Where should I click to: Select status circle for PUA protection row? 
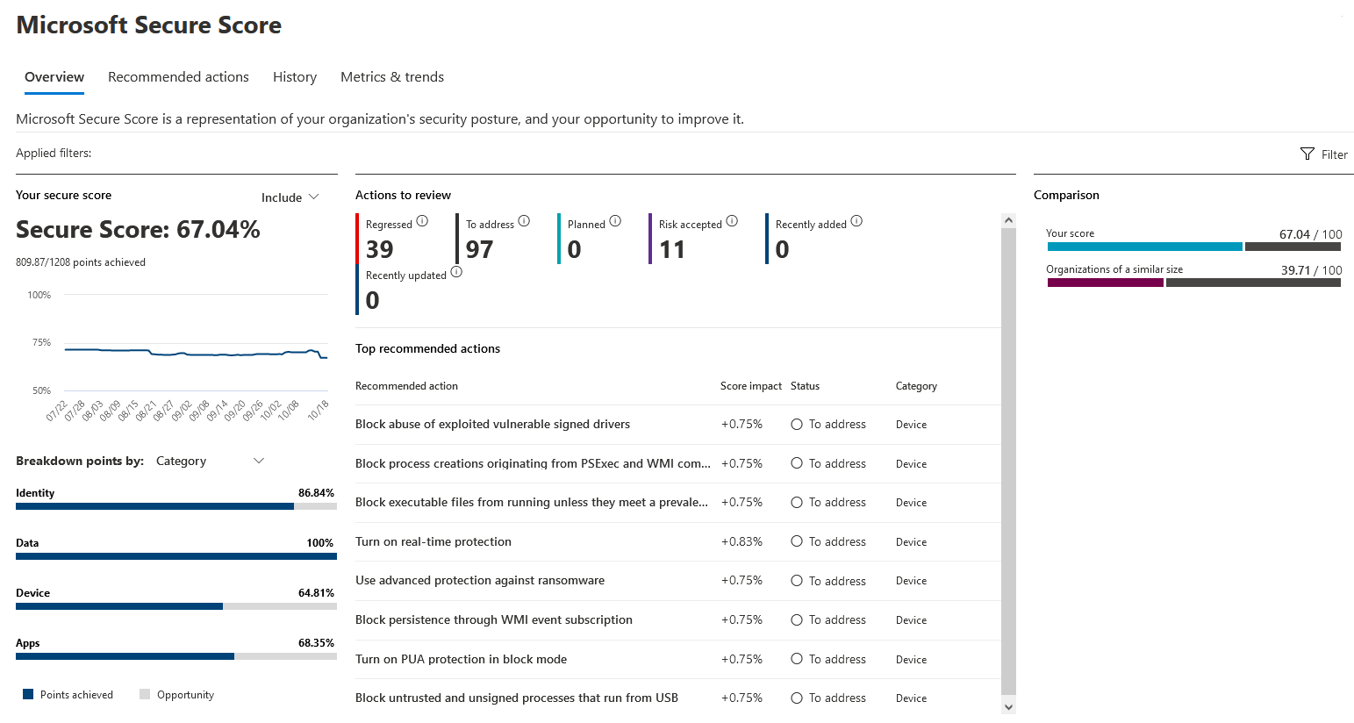[x=797, y=659]
